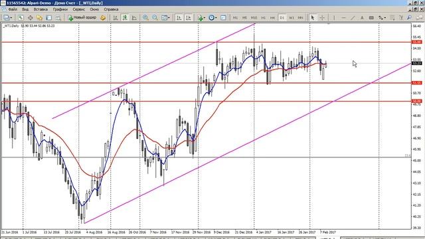Viewport: 425px width, 239px height.
Task: Click the 45.00 price scale value
Action: (x=417, y=161)
